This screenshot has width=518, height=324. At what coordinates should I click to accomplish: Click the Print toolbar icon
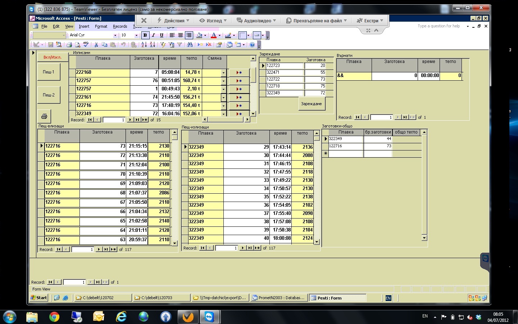(x=69, y=45)
